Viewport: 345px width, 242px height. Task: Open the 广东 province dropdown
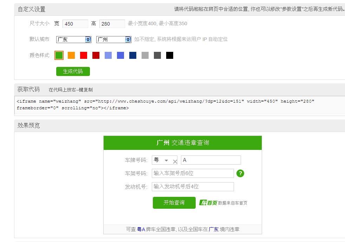coord(73,40)
